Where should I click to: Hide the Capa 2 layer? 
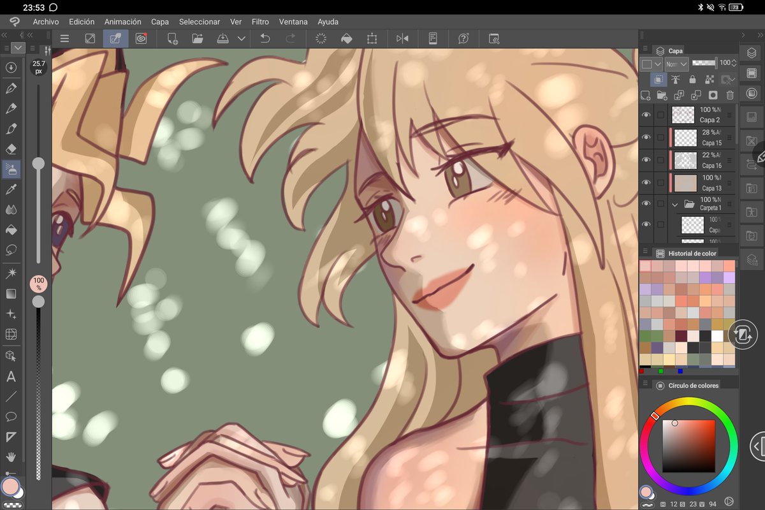pyautogui.click(x=646, y=115)
